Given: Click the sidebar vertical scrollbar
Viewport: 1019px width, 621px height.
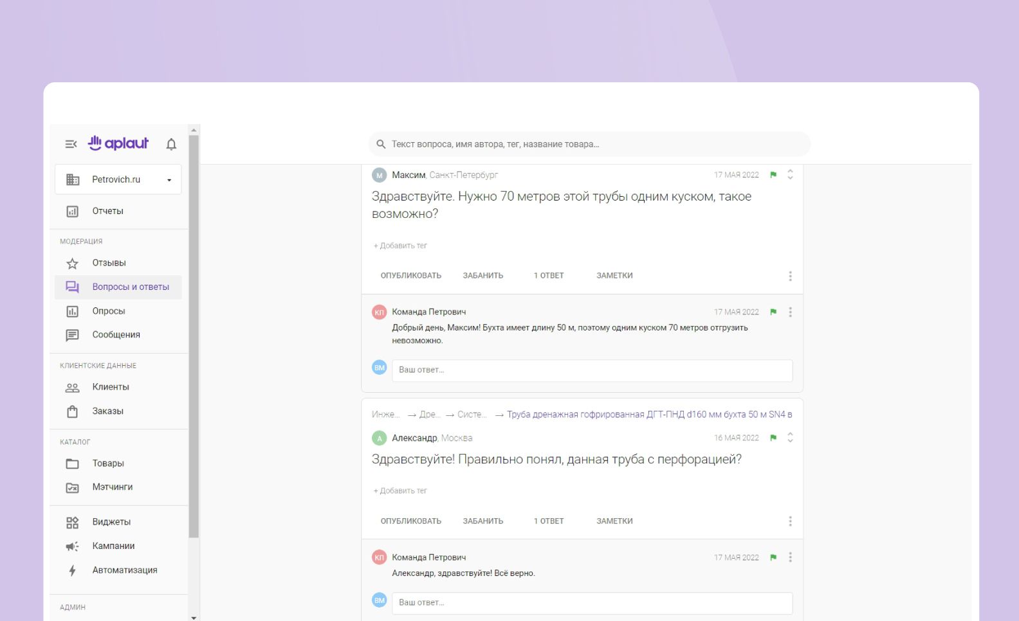Looking at the screenshot, I should 194,334.
